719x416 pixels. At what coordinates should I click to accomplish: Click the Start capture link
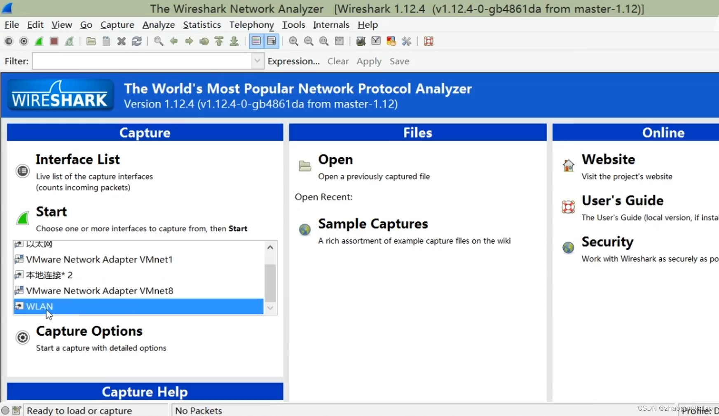click(52, 212)
